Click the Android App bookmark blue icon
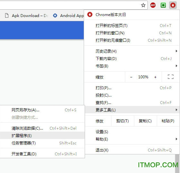 pyautogui.click(x=55, y=15)
